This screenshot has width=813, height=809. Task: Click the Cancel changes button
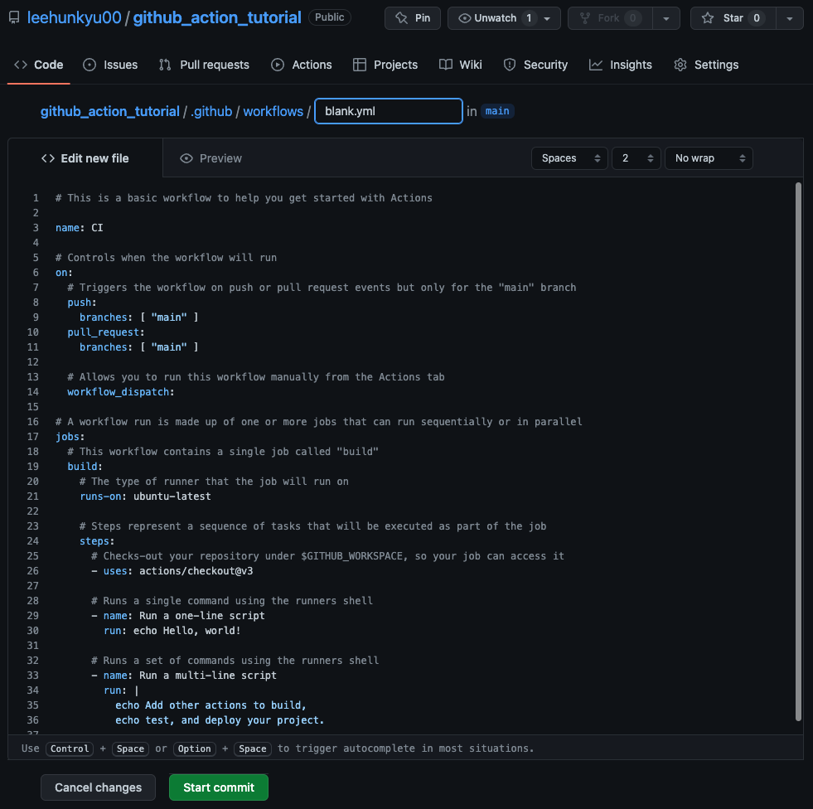click(98, 787)
